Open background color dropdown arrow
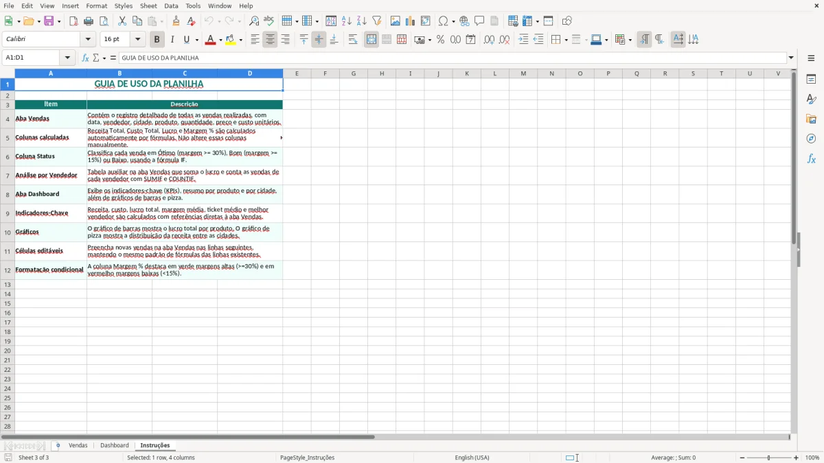This screenshot has width=824, height=463. point(240,40)
